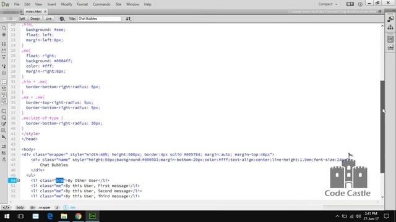This screenshot has height=222, width=396.
Task: Click the Collapse Full Tag icon
Action: [4, 44]
